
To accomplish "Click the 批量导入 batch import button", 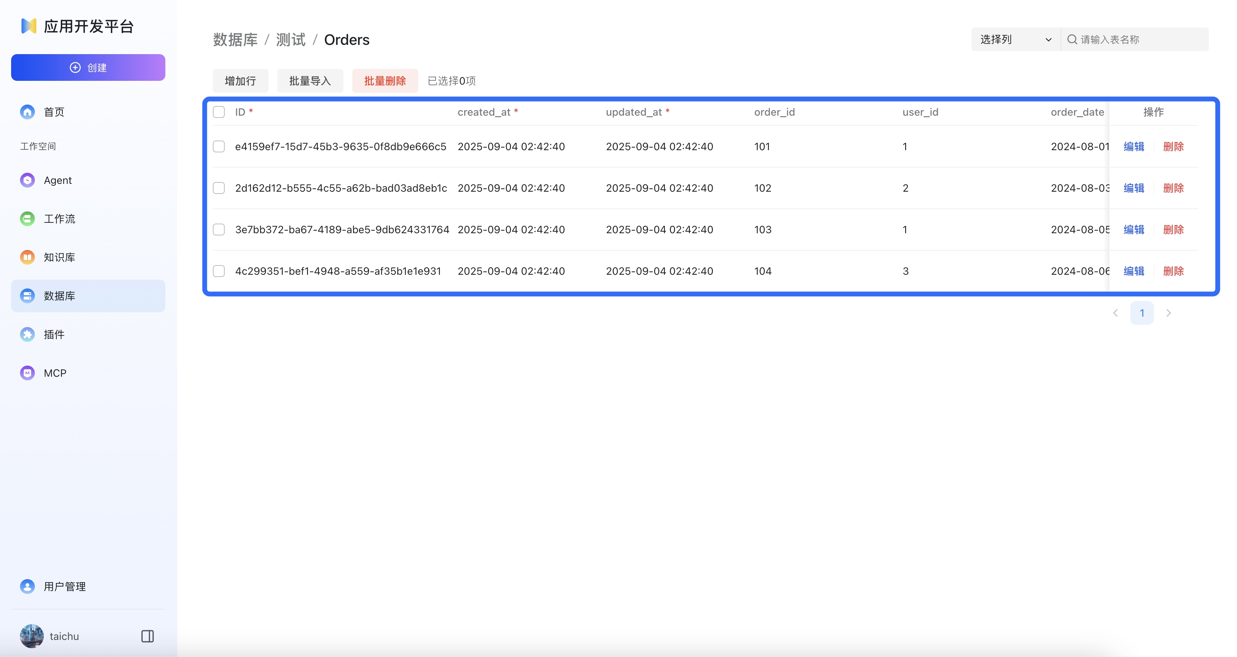I will [x=310, y=81].
